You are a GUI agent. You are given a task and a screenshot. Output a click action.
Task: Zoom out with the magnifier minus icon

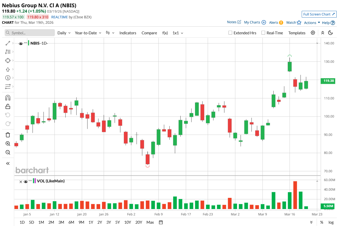point(8,152)
